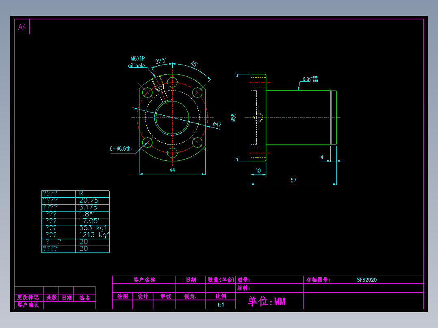438x328 pixels.
Task: Click the 绘图 title block cell
Action: click(123, 296)
